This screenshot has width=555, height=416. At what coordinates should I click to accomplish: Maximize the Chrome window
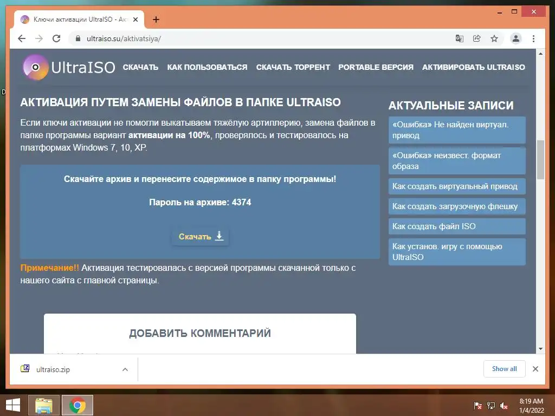514,12
